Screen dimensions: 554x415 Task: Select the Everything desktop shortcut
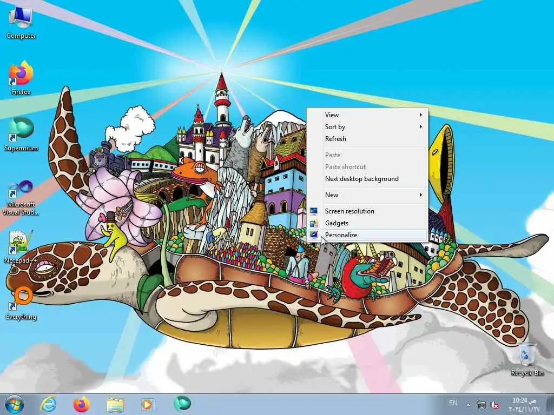click(21, 303)
